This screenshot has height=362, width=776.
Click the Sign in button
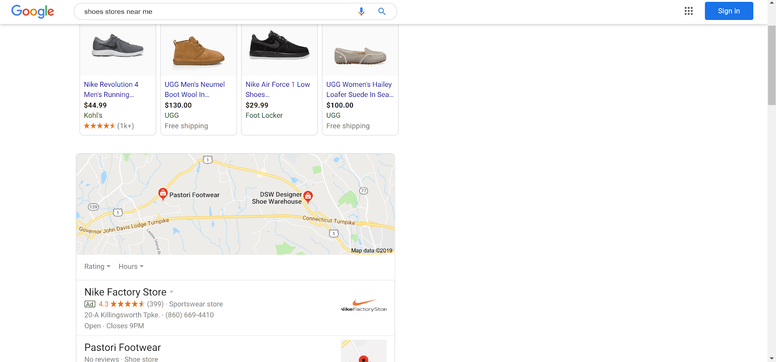[x=729, y=11]
